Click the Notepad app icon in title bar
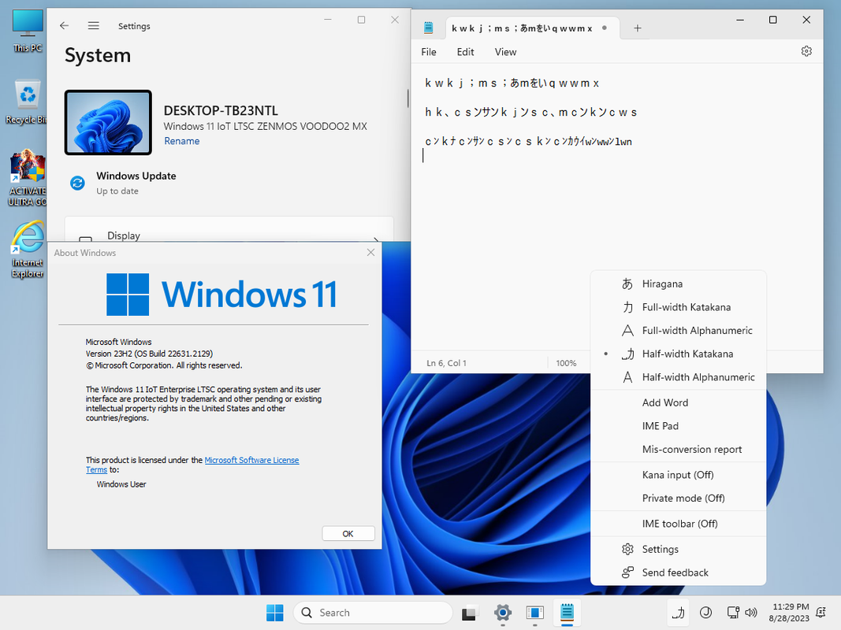841x630 pixels. 428,28
